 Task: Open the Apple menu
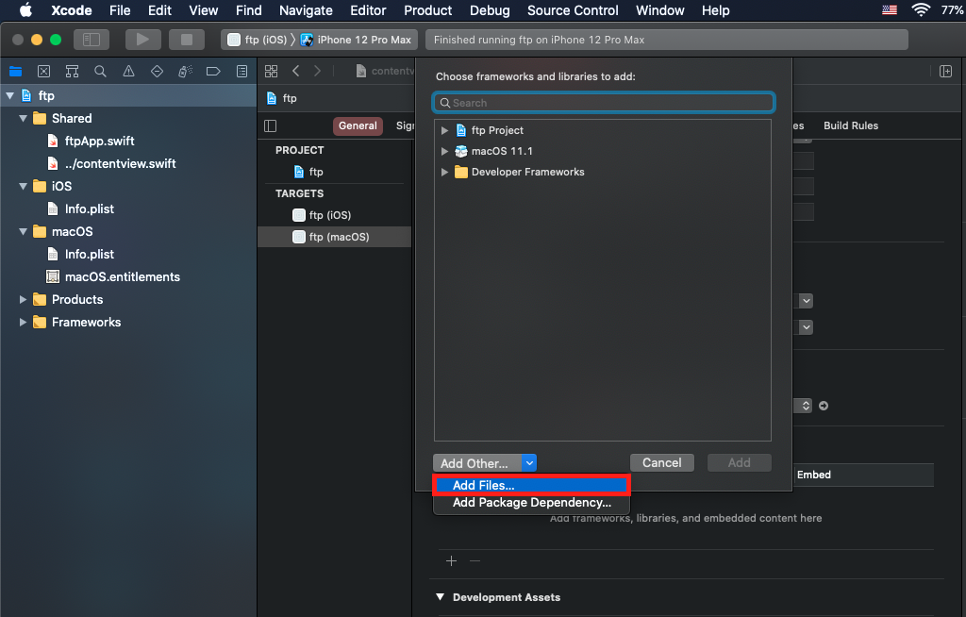point(25,9)
